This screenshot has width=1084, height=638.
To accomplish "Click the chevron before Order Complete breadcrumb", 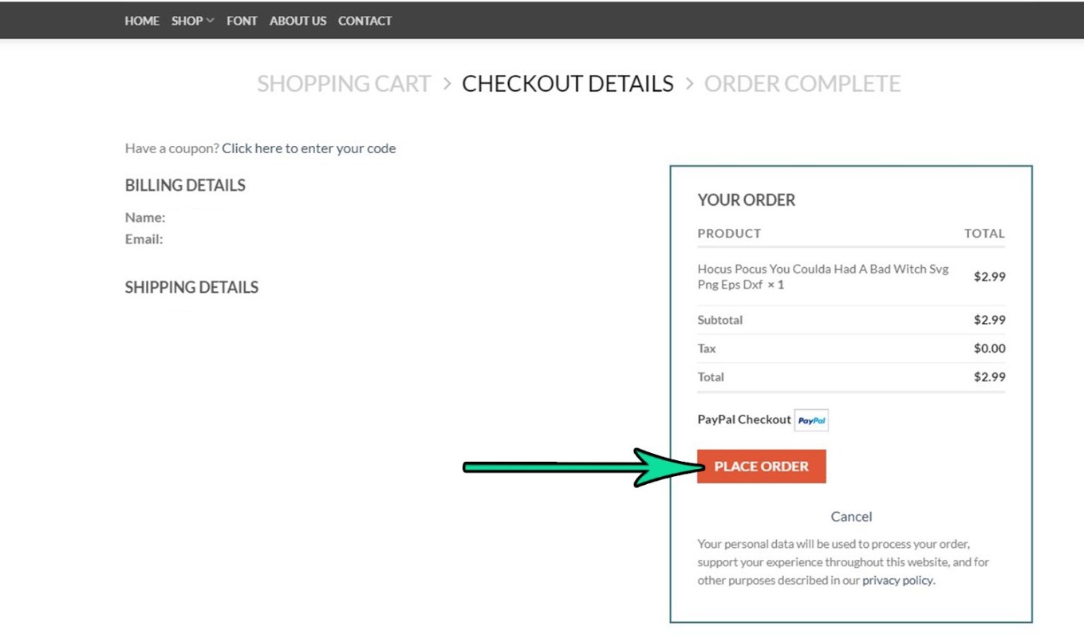I will (x=689, y=84).
